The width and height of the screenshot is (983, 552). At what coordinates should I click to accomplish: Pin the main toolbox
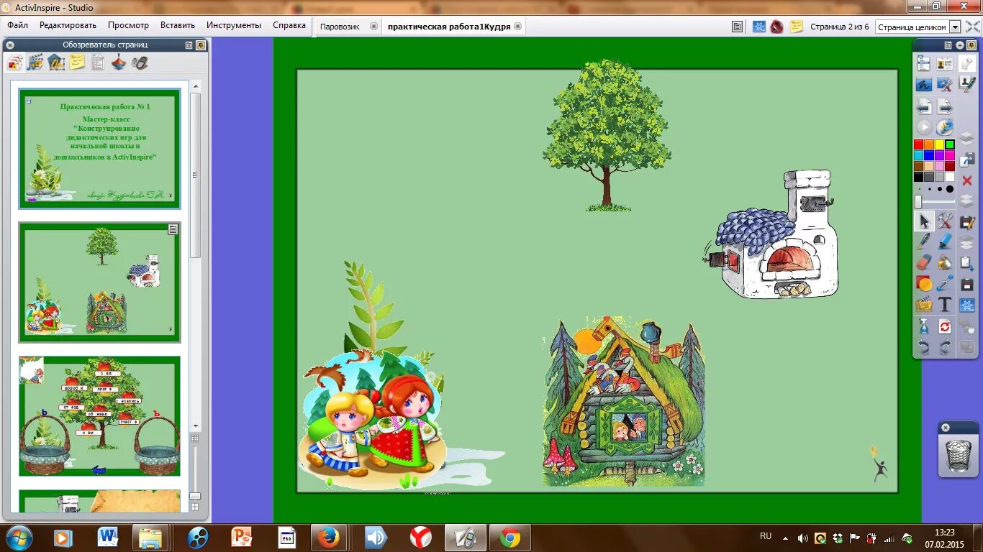[970, 45]
